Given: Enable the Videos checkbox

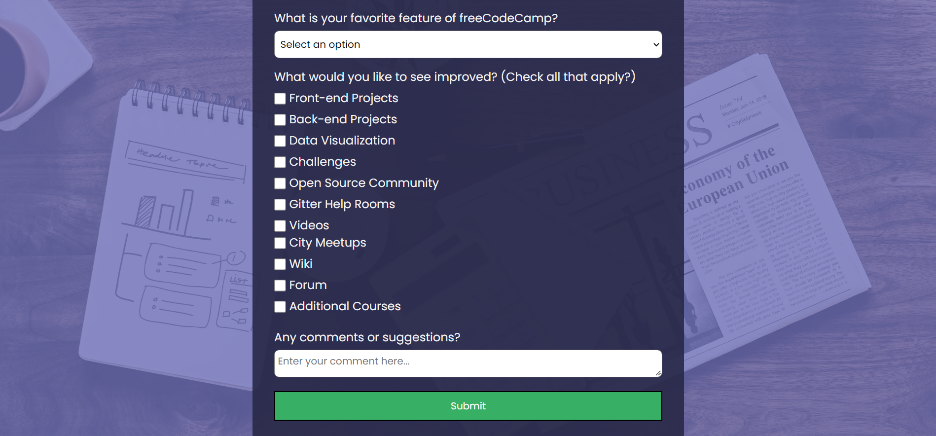Looking at the screenshot, I should click(x=280, y=226).
